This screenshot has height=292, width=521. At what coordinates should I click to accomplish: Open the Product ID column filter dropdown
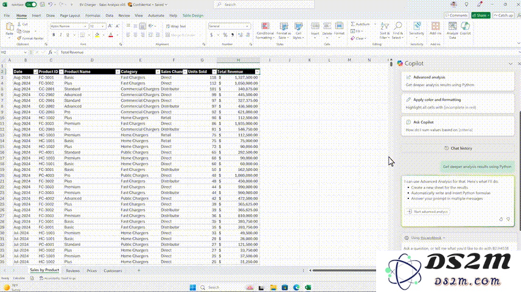(x=61, y=72)
